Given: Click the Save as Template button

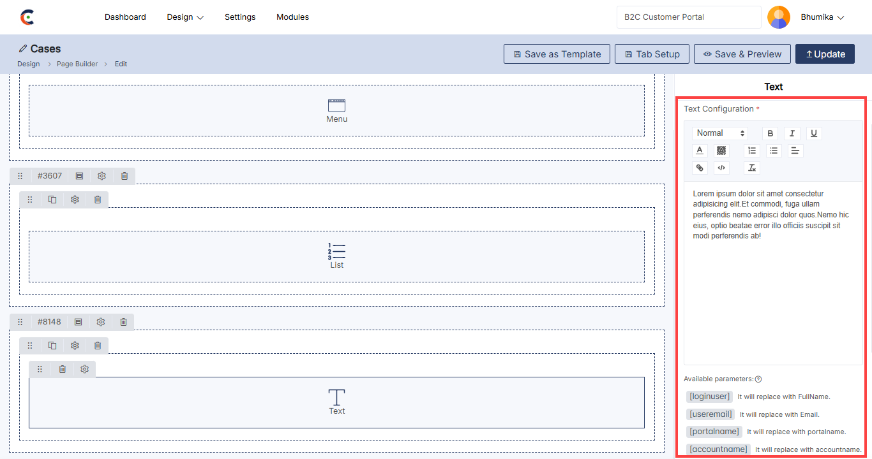Looking at the screenshot, I should pyautogui.click(x=557, y=54).
